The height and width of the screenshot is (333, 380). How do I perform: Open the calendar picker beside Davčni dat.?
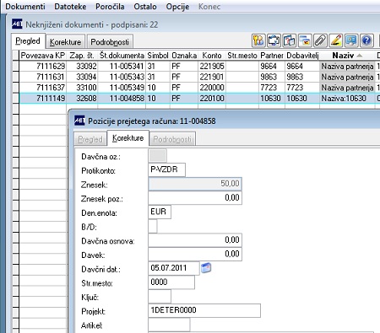(206, 267)
